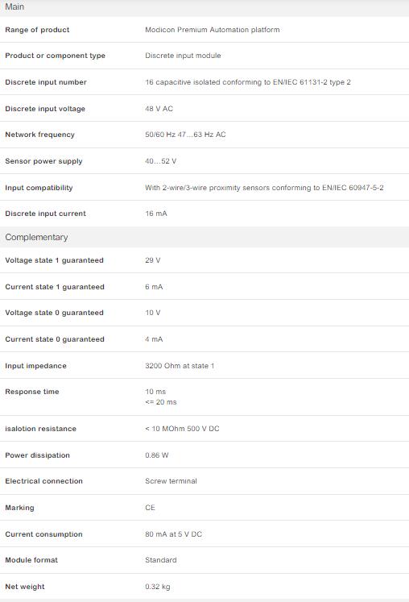The image size is (409, 602).
Task: Click the Screw terminal connection value
Action: click(171, 481)
